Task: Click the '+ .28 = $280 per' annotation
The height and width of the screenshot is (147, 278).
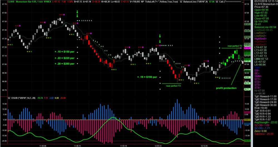Action: [64, 64]
